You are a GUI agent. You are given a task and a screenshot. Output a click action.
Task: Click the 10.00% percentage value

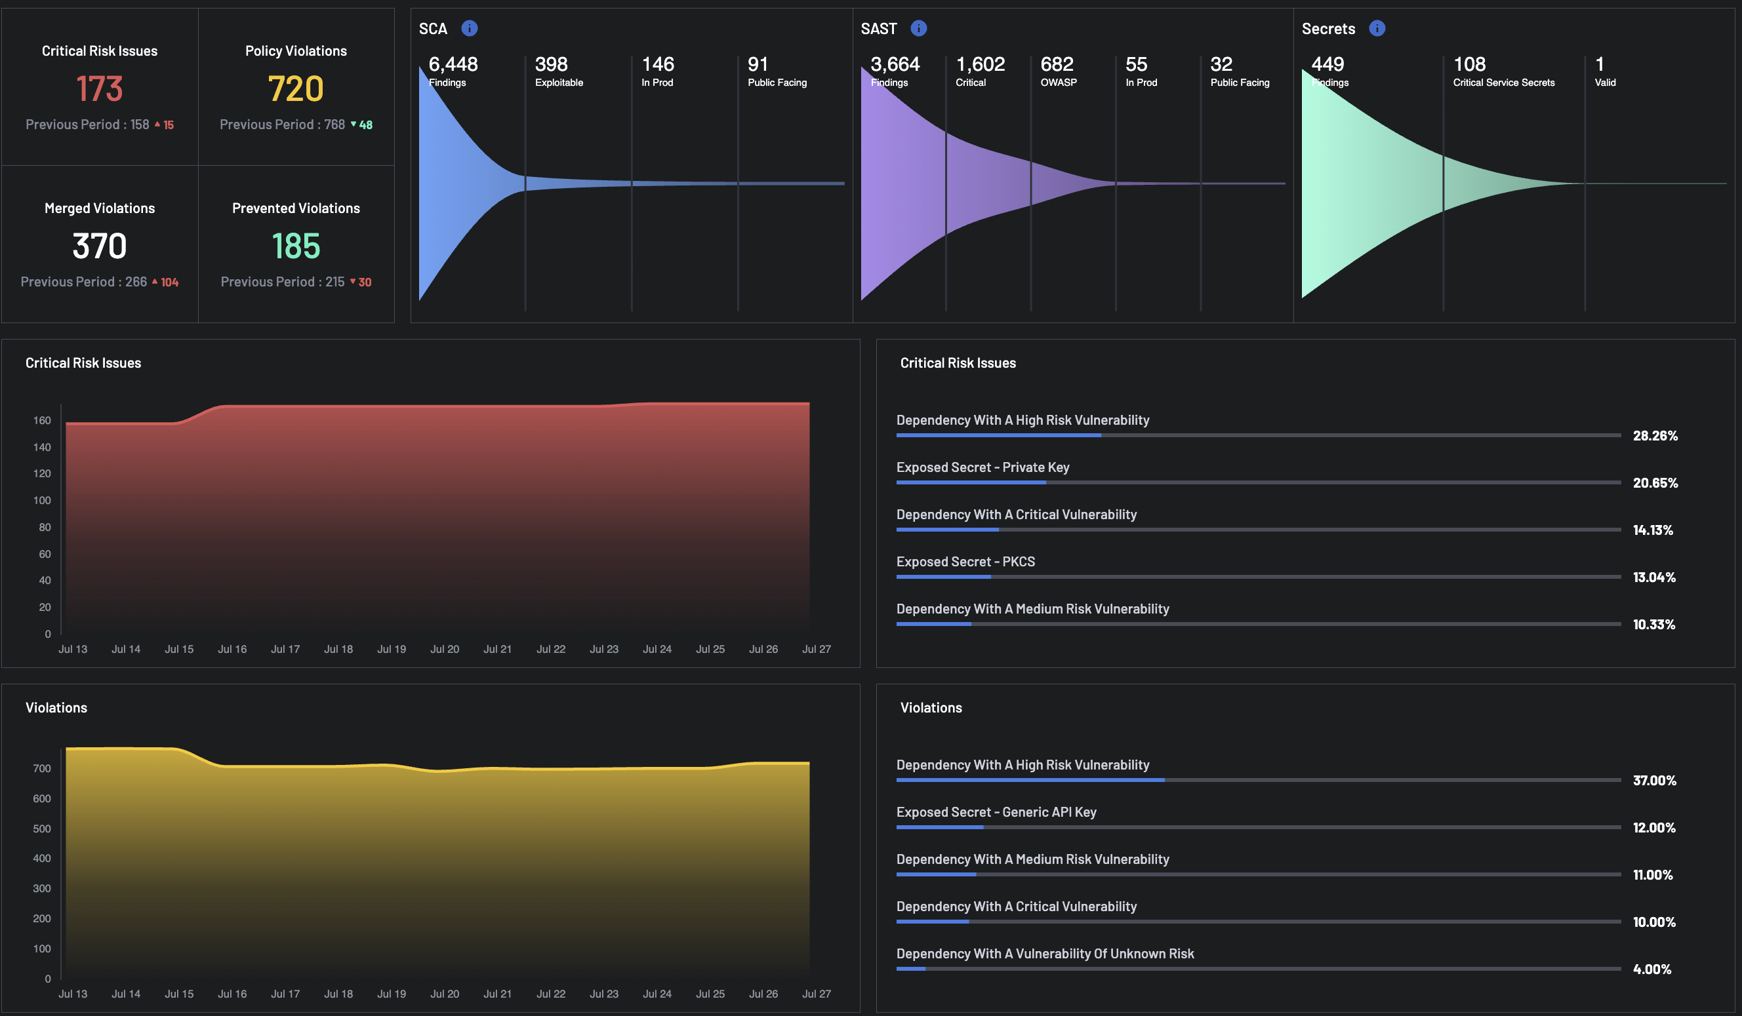1654,922
